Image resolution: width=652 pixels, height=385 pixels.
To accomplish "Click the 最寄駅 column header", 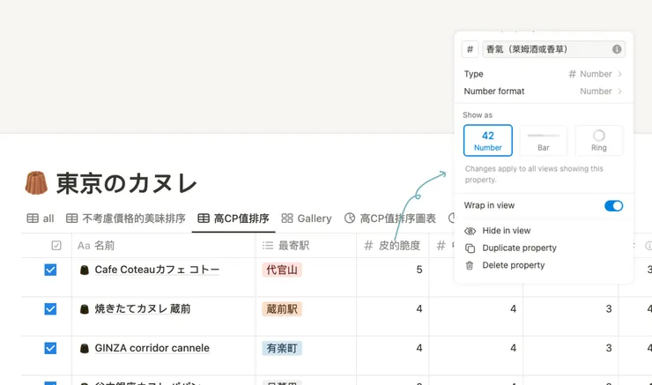I will point(306,246).
